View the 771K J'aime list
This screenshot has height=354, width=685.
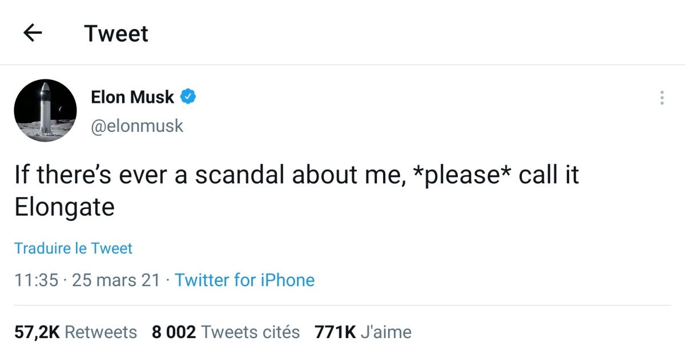point(363,332)
